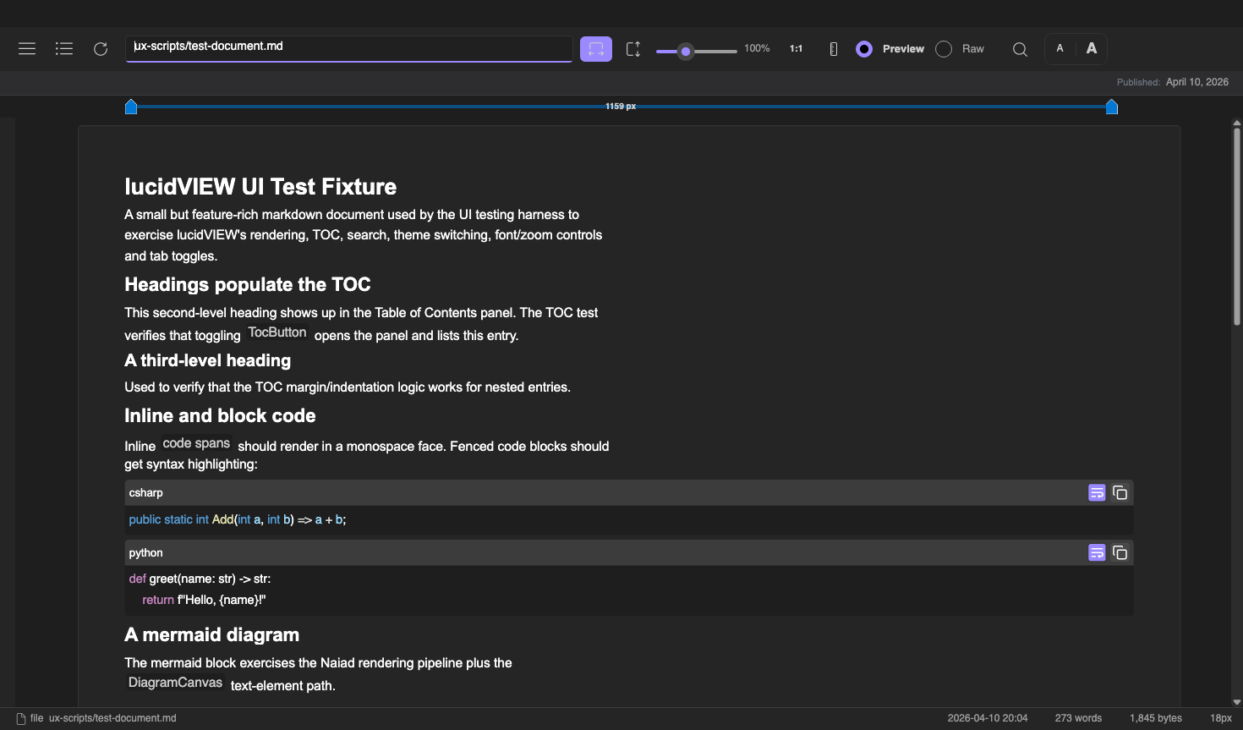
Task: Adjust the zoom slider handle
Action: tap(686, 52)
